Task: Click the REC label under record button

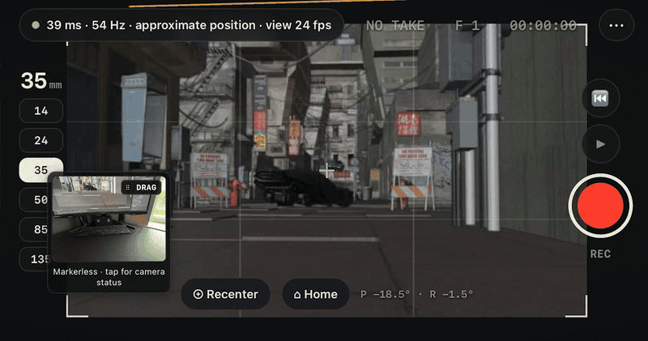Action: [600, 254]
